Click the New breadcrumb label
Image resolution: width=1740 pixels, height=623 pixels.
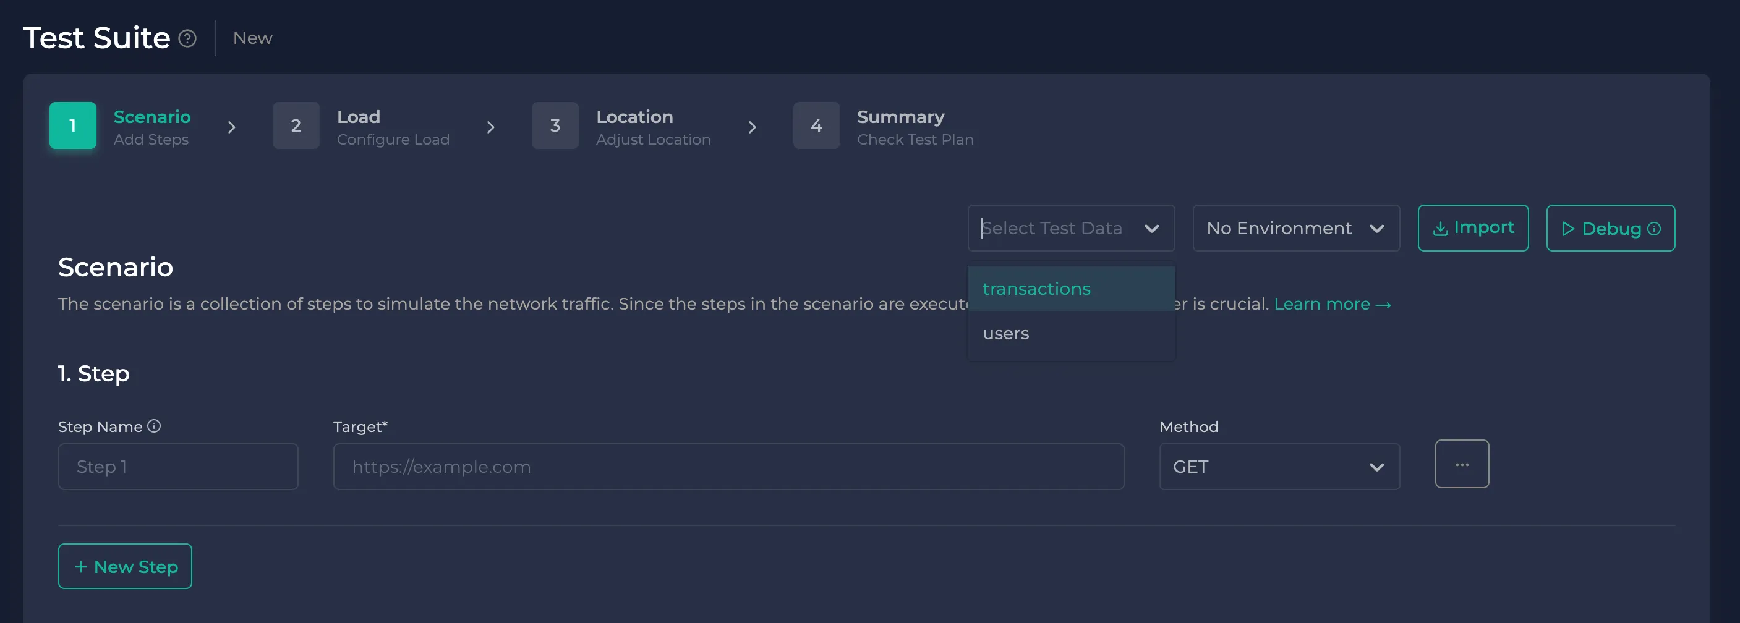253,38
